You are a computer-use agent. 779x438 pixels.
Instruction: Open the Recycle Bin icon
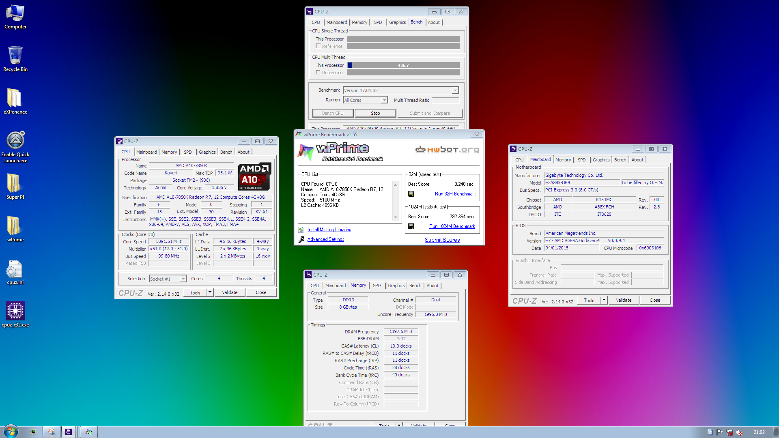click(x=15, y=59)
